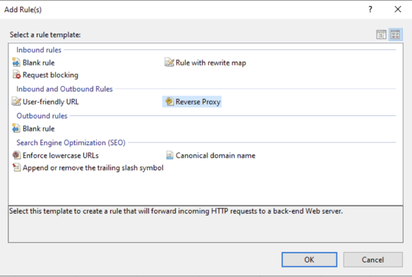Click the outbound Blank rule icon
Image resolution: width=412 pixels, height=277 pixels.
pos(16,128)
